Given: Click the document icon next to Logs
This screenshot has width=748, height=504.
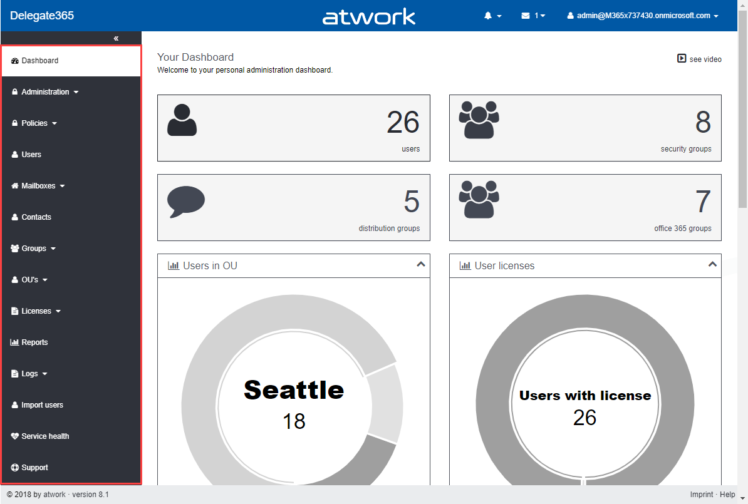Looking at the screenshot, I should click(15, 373).
